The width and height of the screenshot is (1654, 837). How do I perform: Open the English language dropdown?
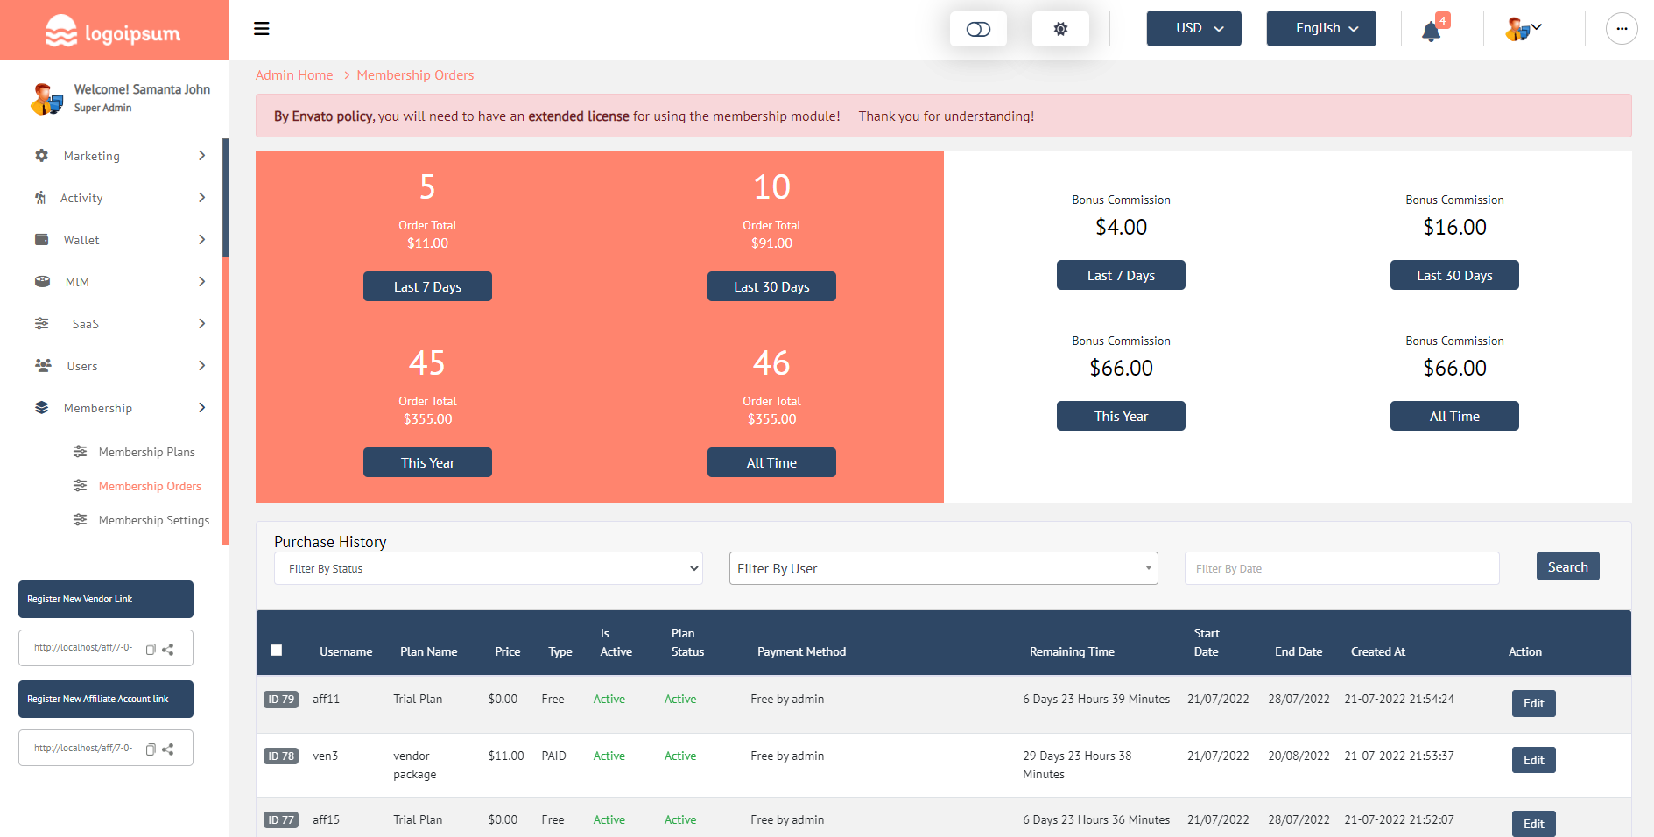point(1320,28)
